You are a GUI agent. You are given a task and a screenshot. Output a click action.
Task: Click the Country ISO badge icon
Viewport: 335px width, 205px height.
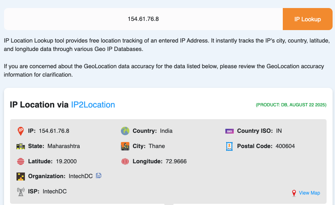click(229, 131)
